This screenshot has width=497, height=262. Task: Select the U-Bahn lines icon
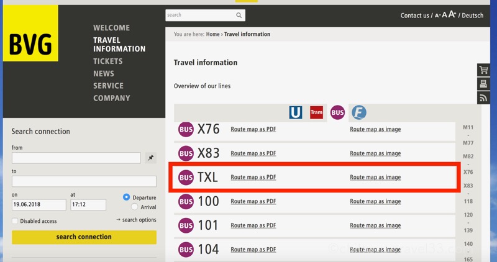pyautogui.click(x=296, y=112)
